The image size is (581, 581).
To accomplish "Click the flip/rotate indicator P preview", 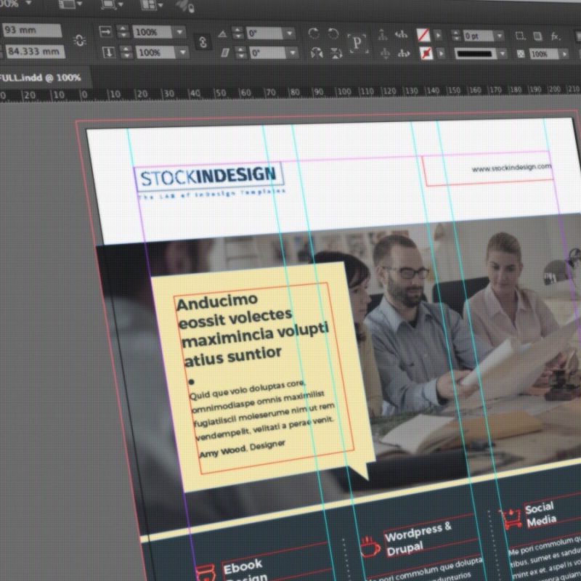I will [357, 44].
